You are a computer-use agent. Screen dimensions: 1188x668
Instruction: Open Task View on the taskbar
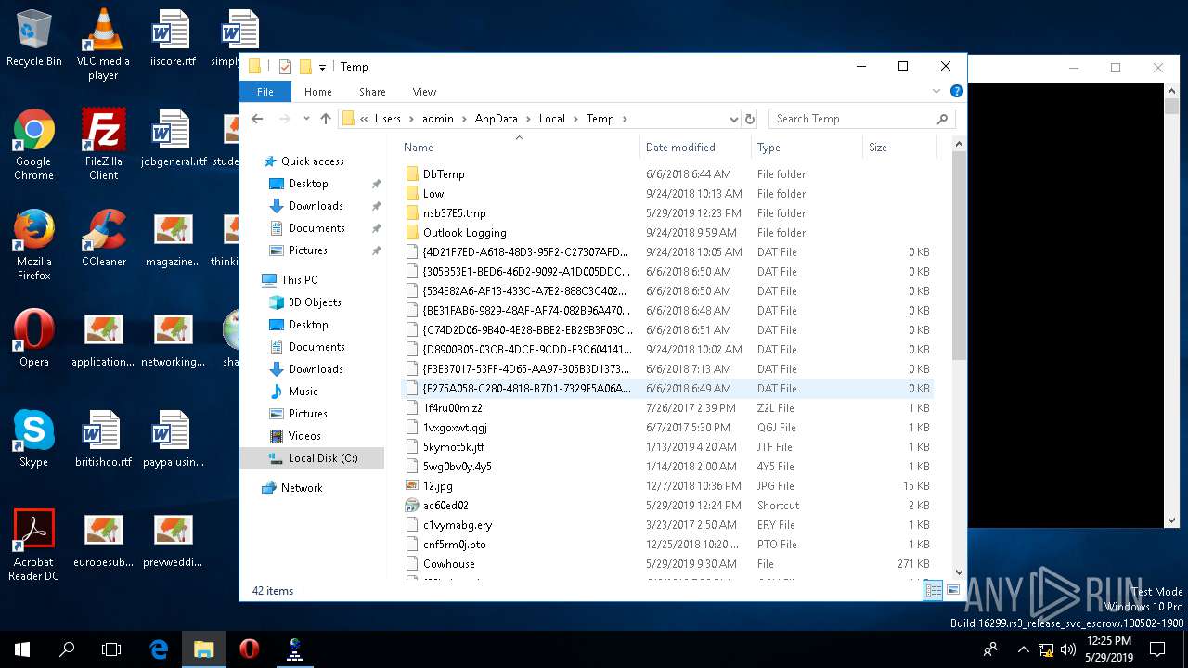tap(111, 649)
